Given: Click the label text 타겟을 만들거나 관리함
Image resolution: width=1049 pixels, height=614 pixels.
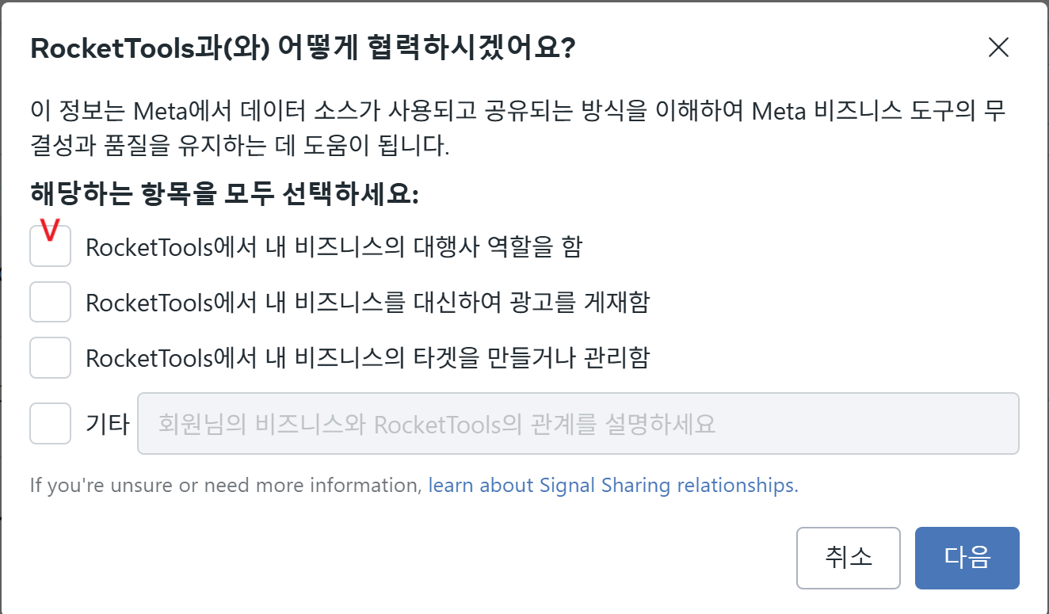Looking at the screenshot, I should (368, 358).
